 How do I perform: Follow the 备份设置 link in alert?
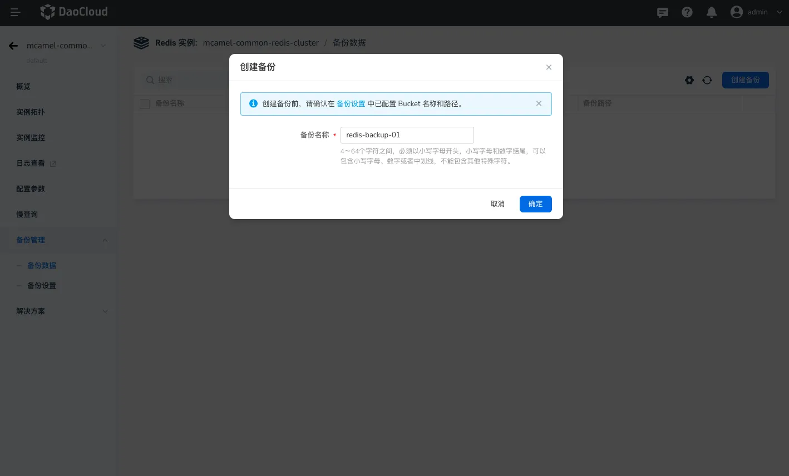click(351, 104)
